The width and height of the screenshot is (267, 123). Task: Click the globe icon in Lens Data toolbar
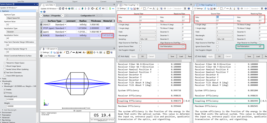[x=69, y=8]
